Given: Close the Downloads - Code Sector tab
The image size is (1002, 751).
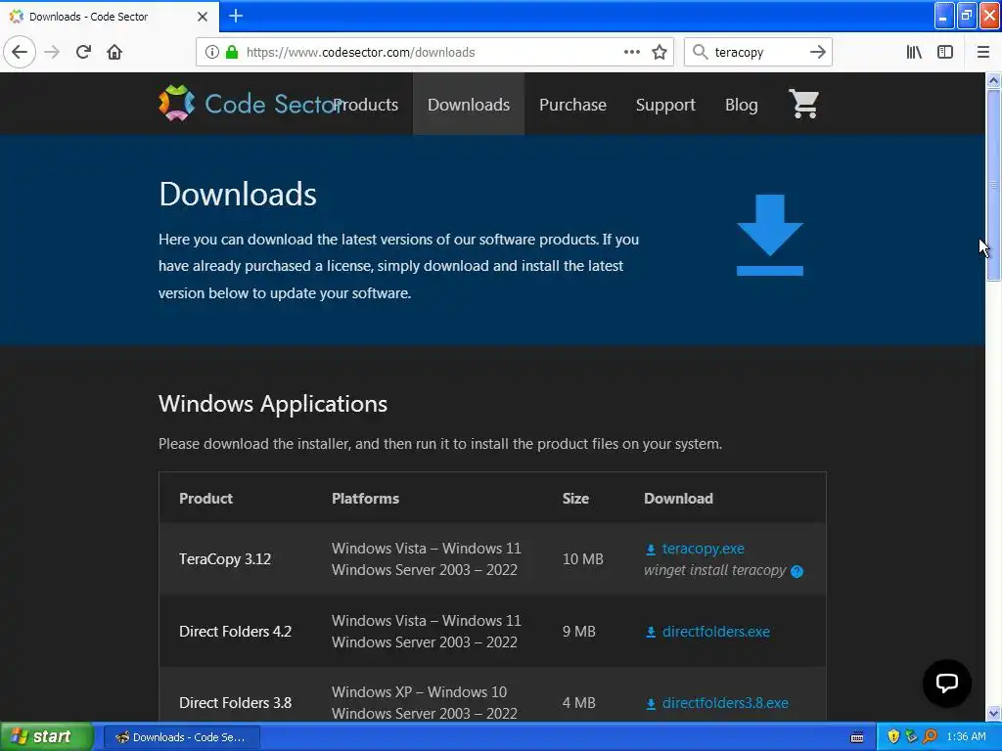Looking at the screenshot, I should [x=203, y=17].
